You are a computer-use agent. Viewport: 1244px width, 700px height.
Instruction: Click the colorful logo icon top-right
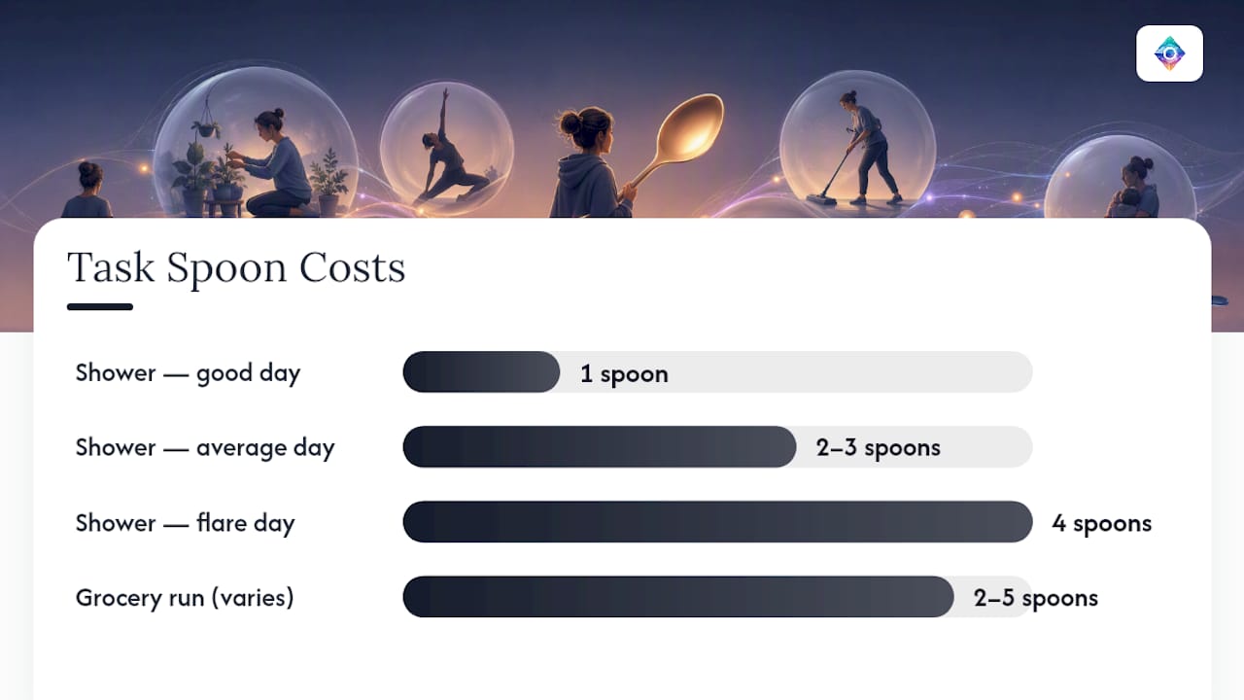coord(1169,53)
